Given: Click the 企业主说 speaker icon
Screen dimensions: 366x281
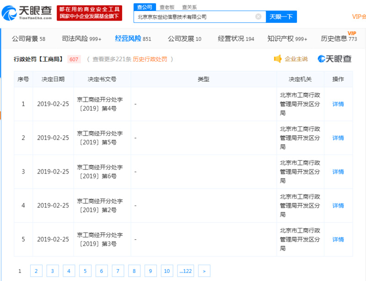Looking at the screenshot, I should (278, 59).
